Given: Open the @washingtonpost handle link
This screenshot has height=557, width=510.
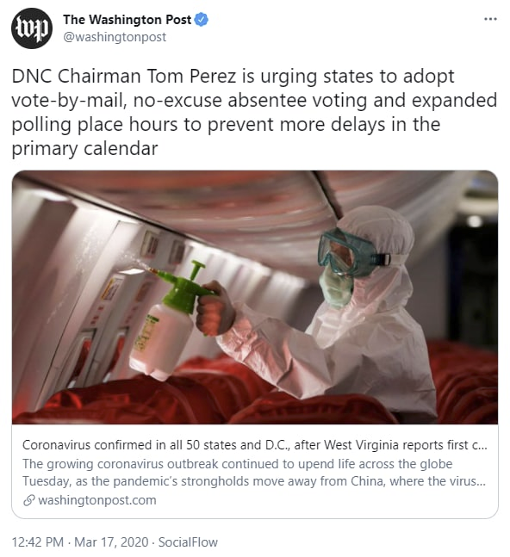Looking at the screenshot, I should point(115,37).
